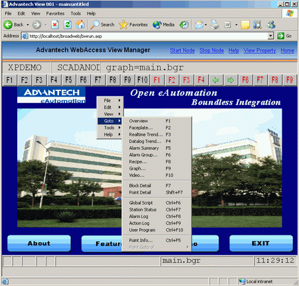Screen dimensions: 299x286
Task: Click the Home link in the View Manager header
Action: pos(287,51)
